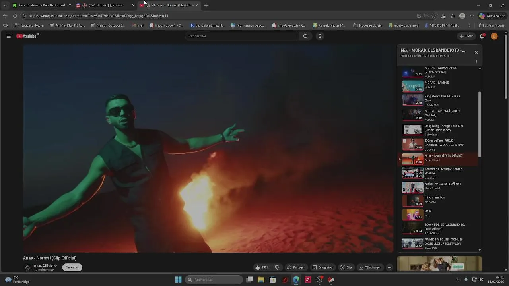Open Microsoft Store taskbar icon
Viewport: 509px width, 286px height.
pos(272,280)
